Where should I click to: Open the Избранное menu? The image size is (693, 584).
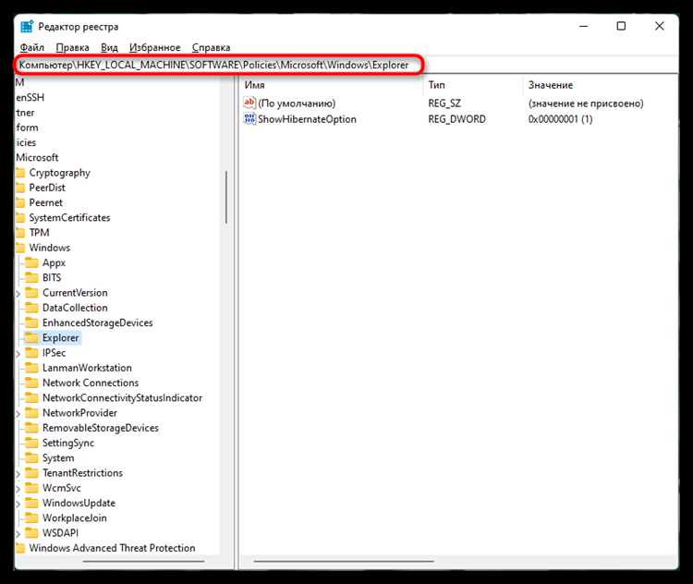pyautogui.click(x=154, y=47)
